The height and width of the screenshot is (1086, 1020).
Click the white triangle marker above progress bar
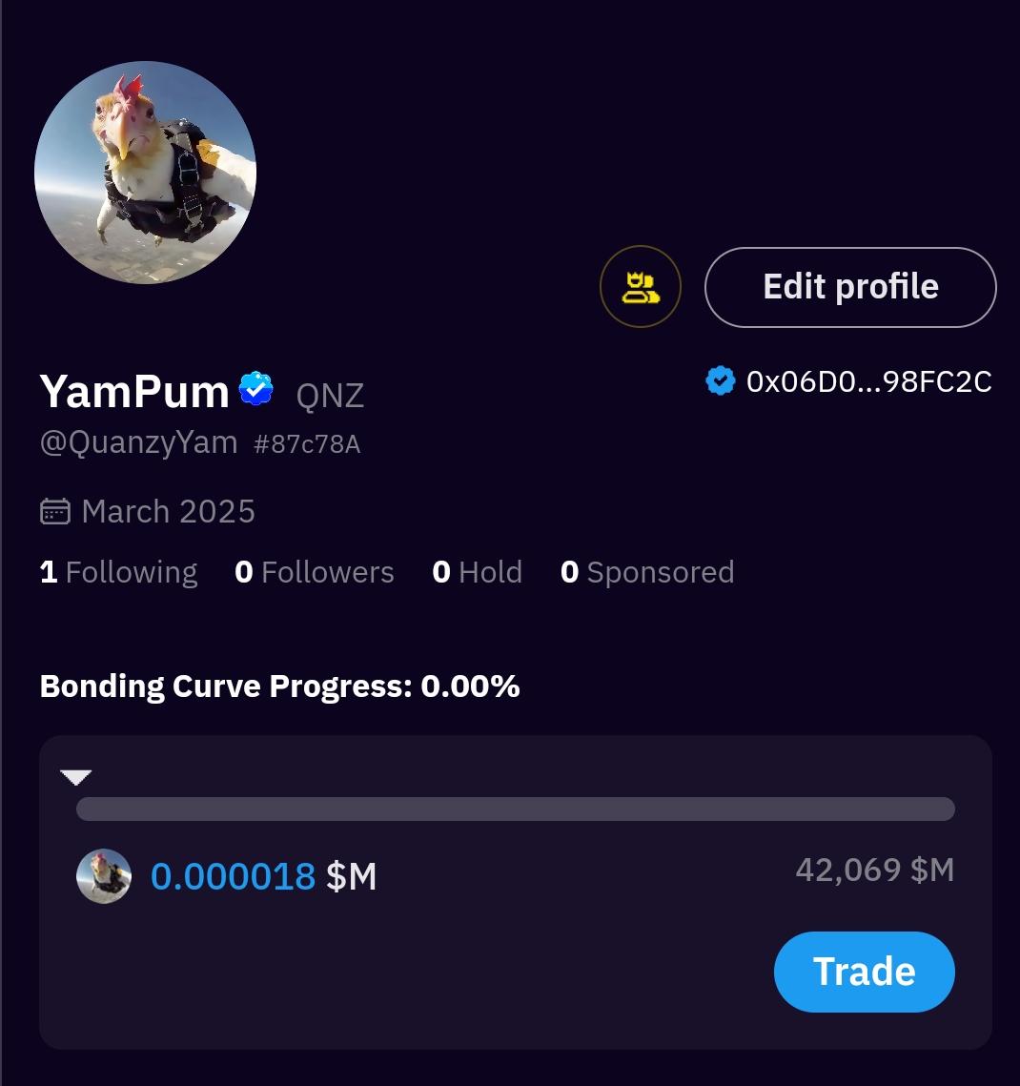75,777
